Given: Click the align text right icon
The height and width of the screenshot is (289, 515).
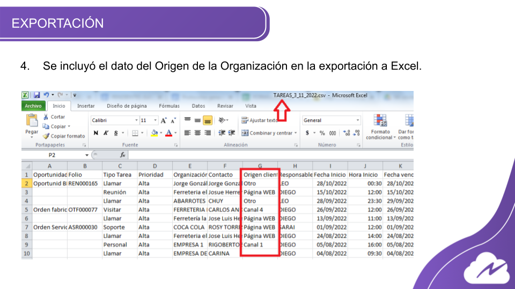Looking at the screenshot, I should point(208,133).
